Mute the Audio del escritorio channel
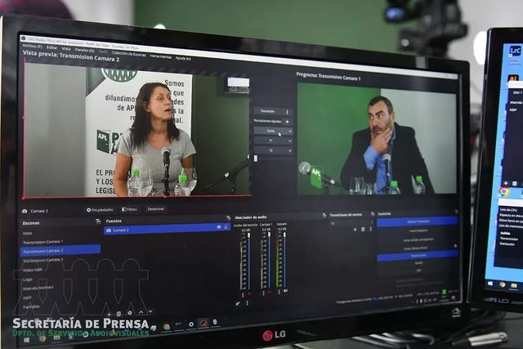523x349 pixels. (249, 294)
